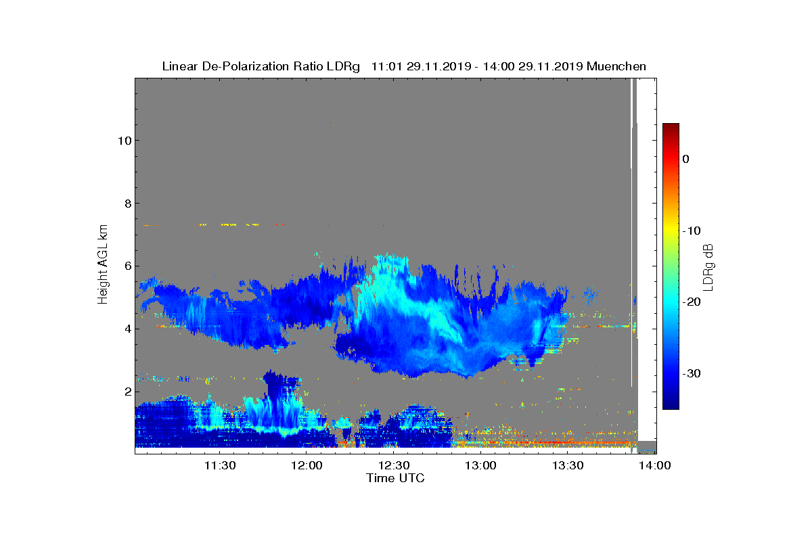This screenshot has width=812, height=541.
Task: Click the '13:00' time tick label
Action: (x=482, y=466)
